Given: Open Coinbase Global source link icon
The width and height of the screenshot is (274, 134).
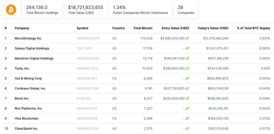Looking at the screenshot, I should pos(187,88).
